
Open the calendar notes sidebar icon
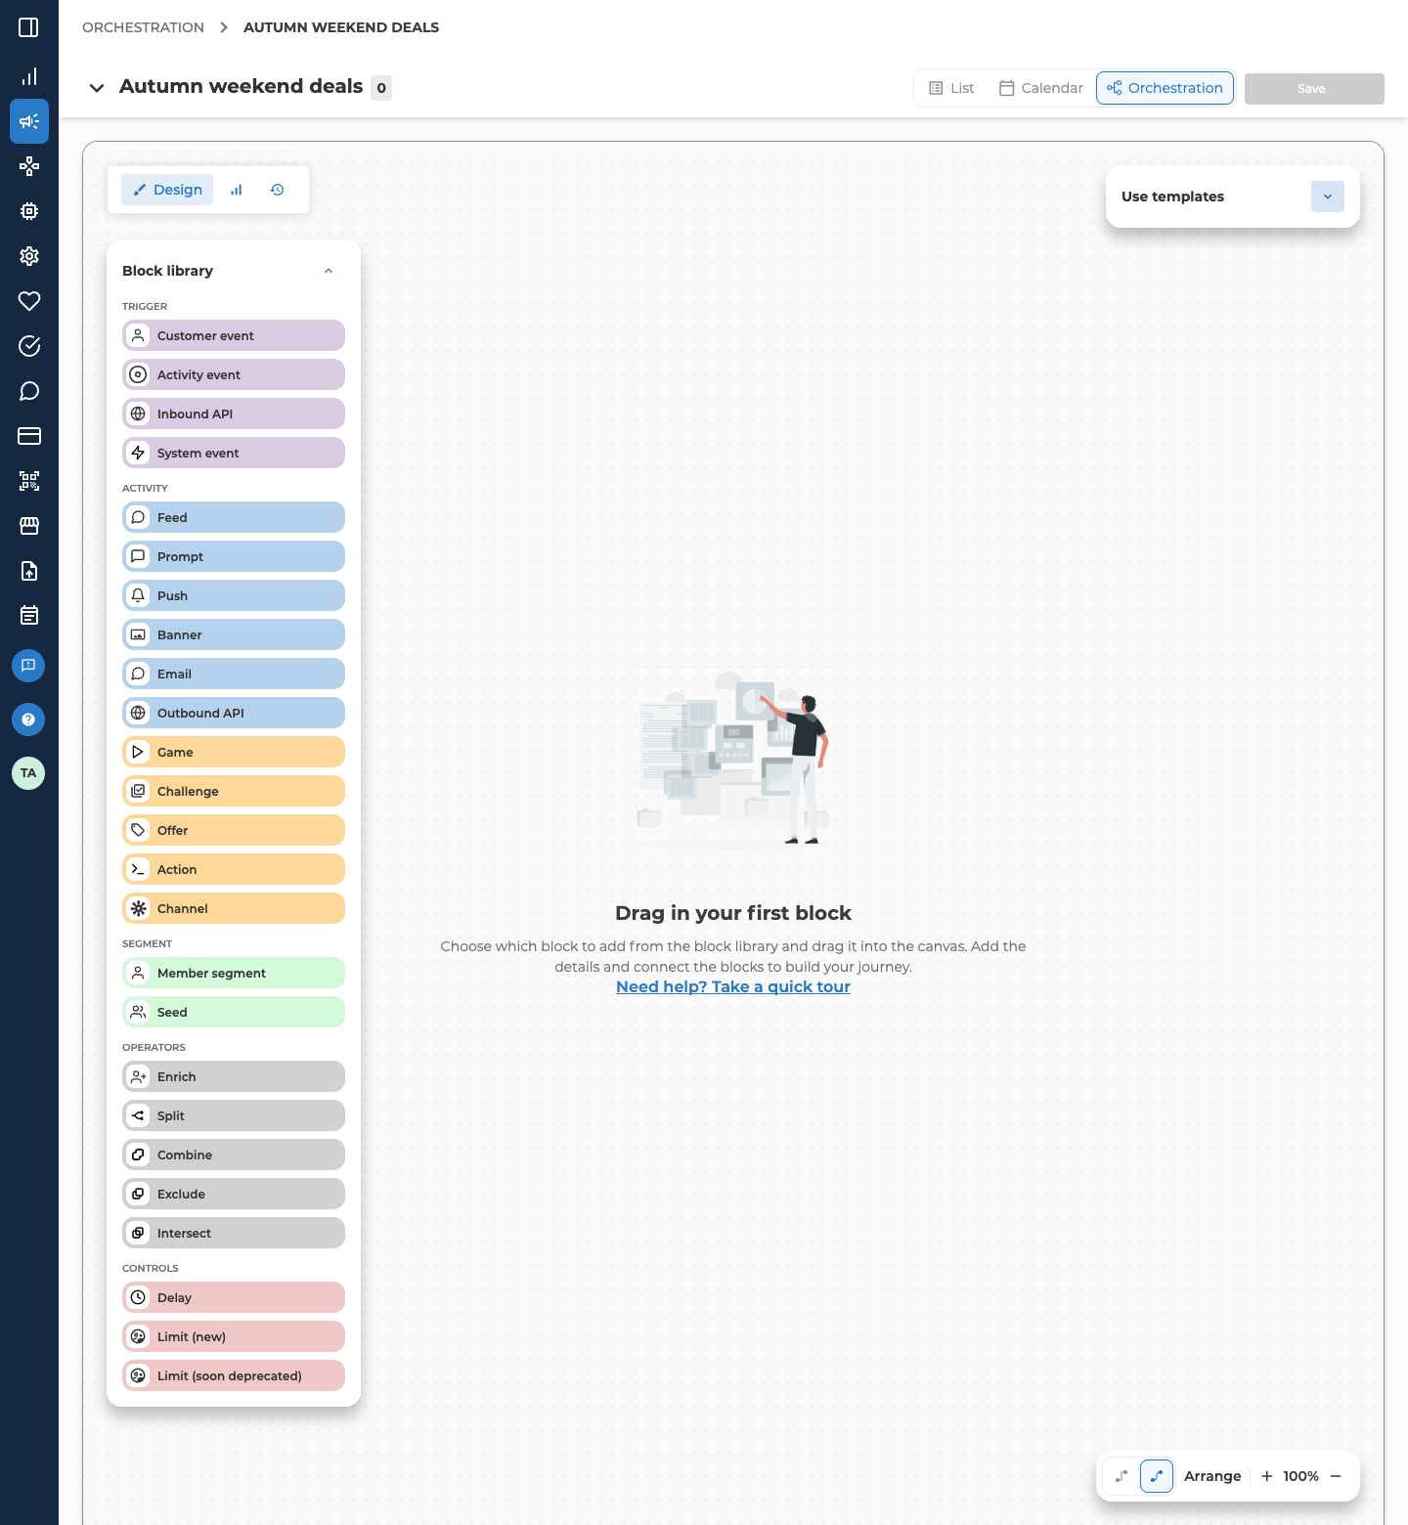[x=28, y=616]
